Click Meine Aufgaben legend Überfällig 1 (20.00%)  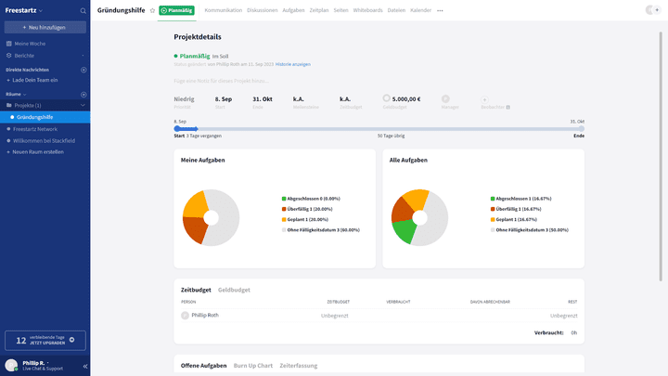pyautogui.click(x=307, y=209)
